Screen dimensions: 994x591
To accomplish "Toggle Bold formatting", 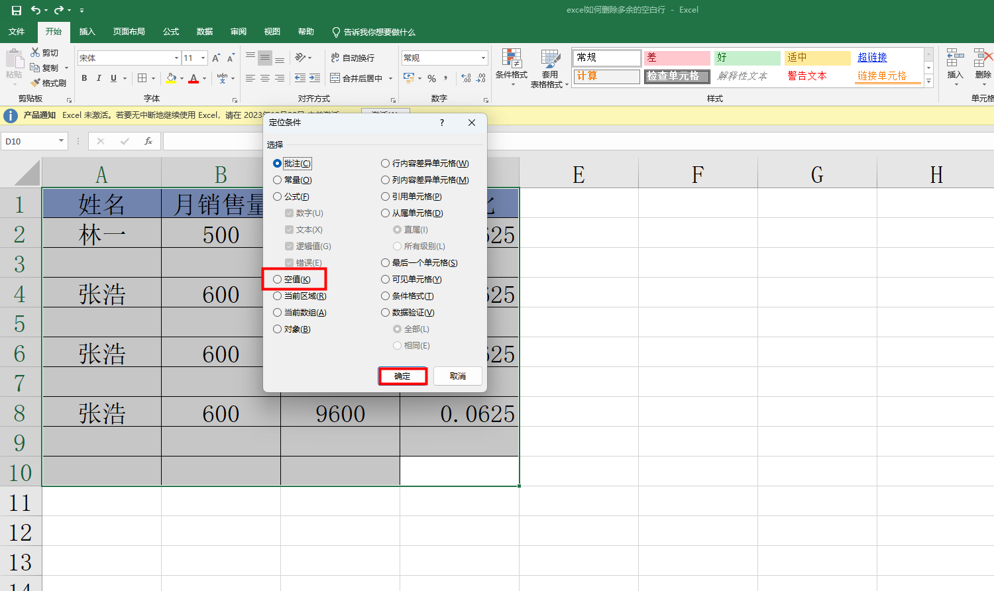I will pos(84,78).
